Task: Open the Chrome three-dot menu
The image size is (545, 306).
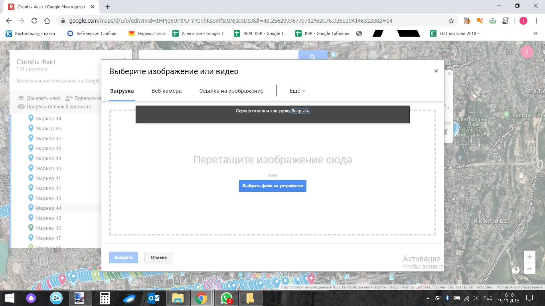Action: point(537,21)
